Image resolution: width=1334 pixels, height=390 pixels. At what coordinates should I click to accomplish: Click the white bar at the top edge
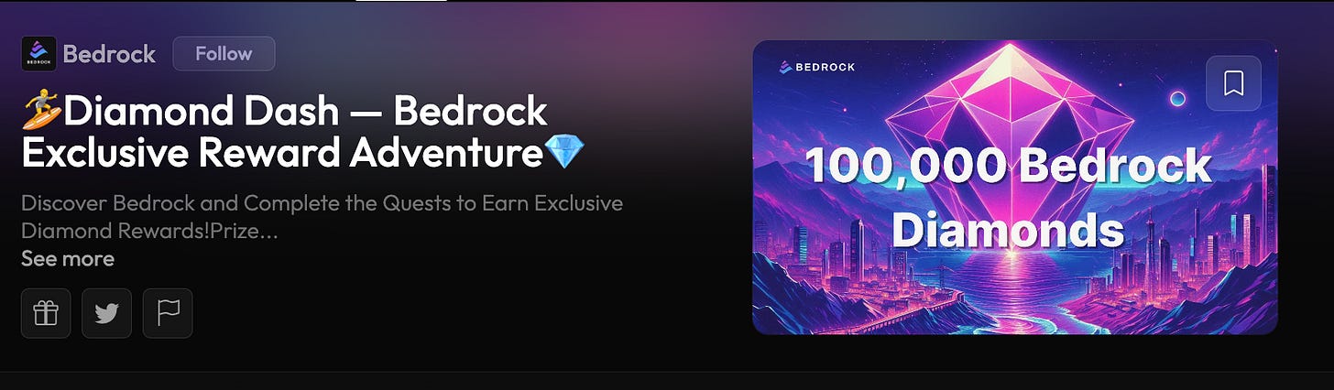point(401,1)
